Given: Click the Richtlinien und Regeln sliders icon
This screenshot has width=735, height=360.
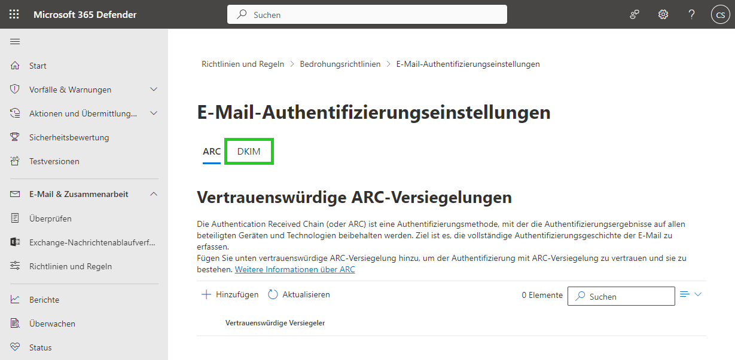Looking at the screenshot, I should click(x=15, y=266).
